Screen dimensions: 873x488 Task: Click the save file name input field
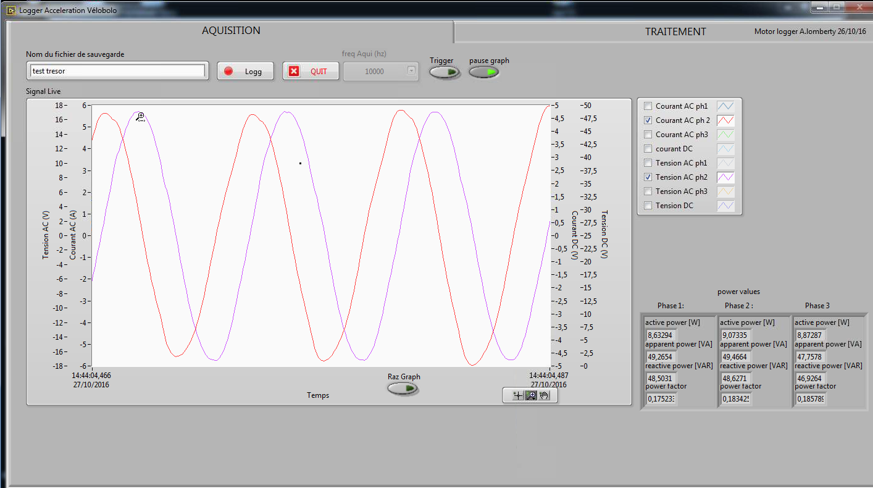117,71
